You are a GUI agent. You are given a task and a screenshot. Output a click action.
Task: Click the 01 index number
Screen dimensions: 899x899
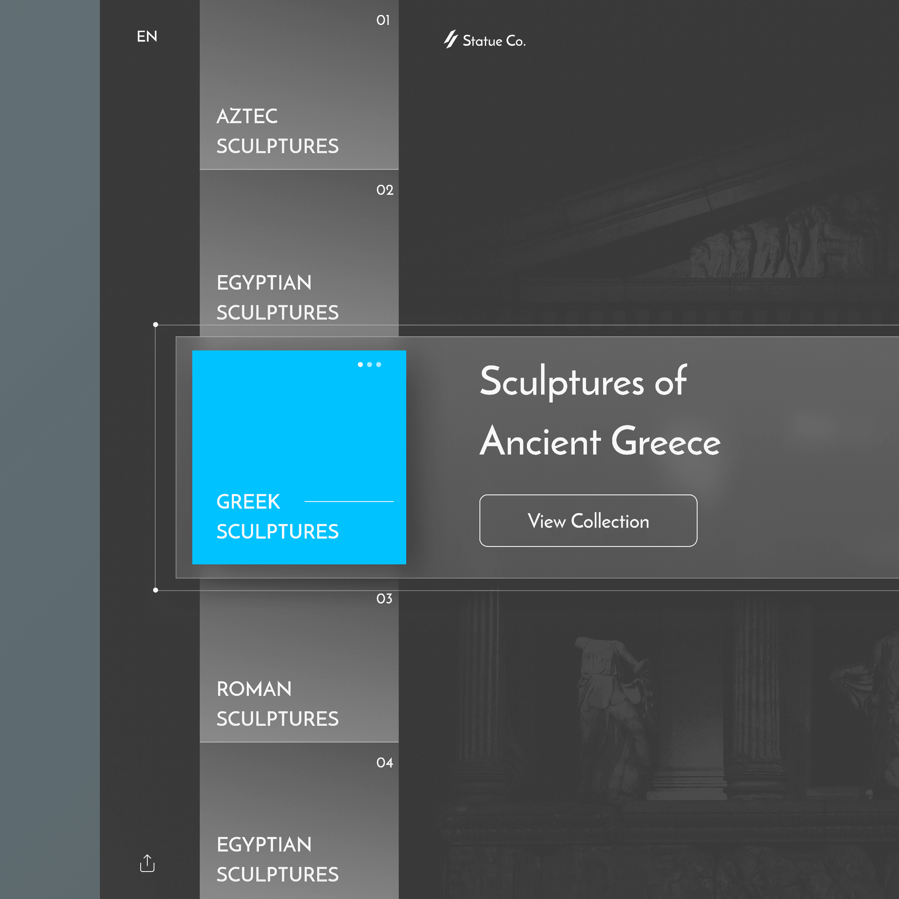point(383,20)
